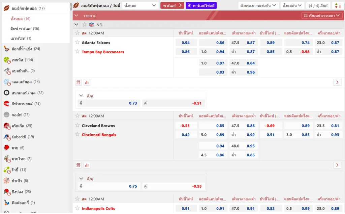Click the snooker/pool eight-ball icon

[x=7, y=93]
